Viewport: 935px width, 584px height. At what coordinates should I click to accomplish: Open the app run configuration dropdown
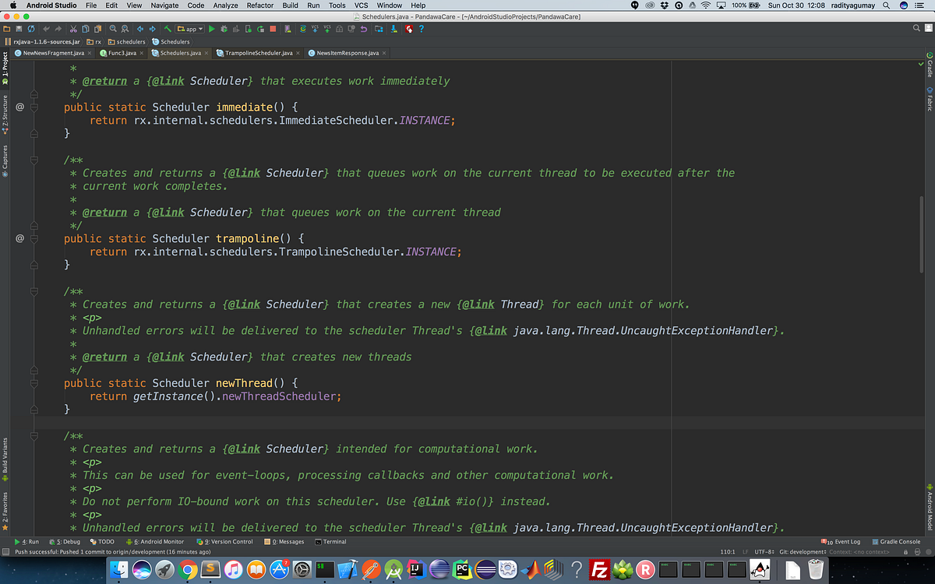(190, 29)
